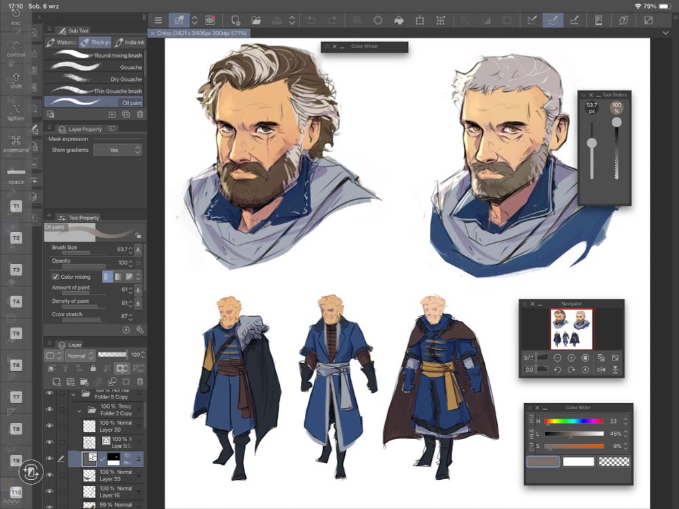This screenshot has height=509, width=679.
Task: Undo the last action
Action: 311,20
